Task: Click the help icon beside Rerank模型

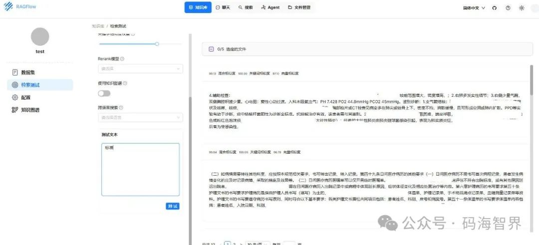Action: point(122,59)
